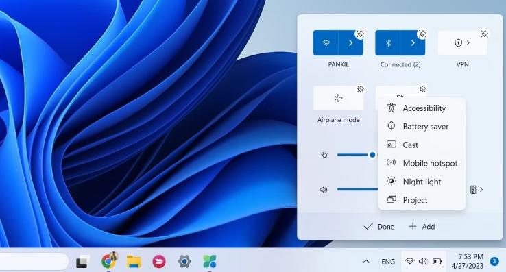Select Night light from the add menu
506x272 pixels.
(422, 182)
